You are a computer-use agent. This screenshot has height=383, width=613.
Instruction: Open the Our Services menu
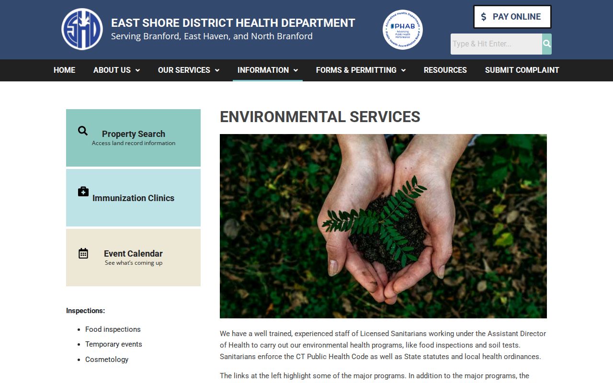(x=189, y=70)
